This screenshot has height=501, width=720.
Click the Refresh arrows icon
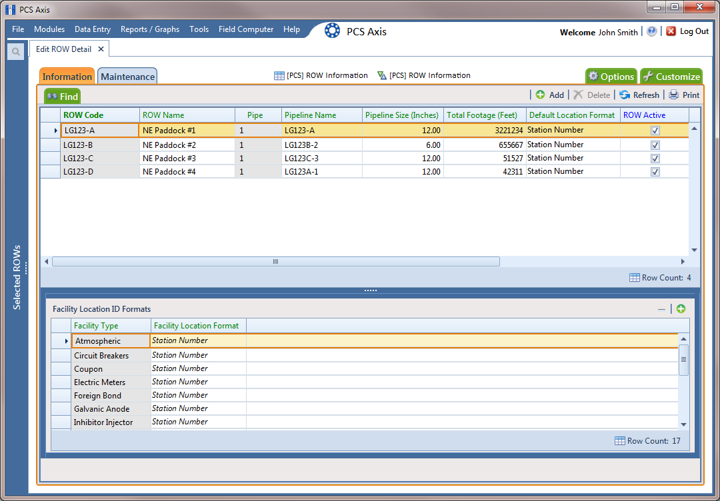click(x=624, y=95)
